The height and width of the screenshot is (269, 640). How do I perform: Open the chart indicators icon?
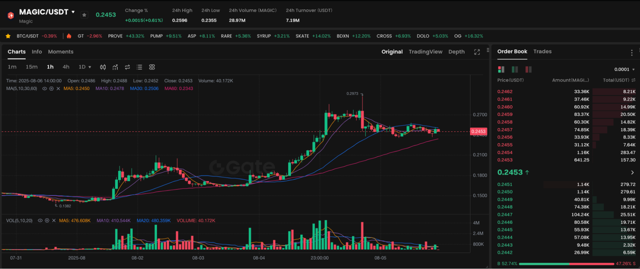[x=115, y=67]
